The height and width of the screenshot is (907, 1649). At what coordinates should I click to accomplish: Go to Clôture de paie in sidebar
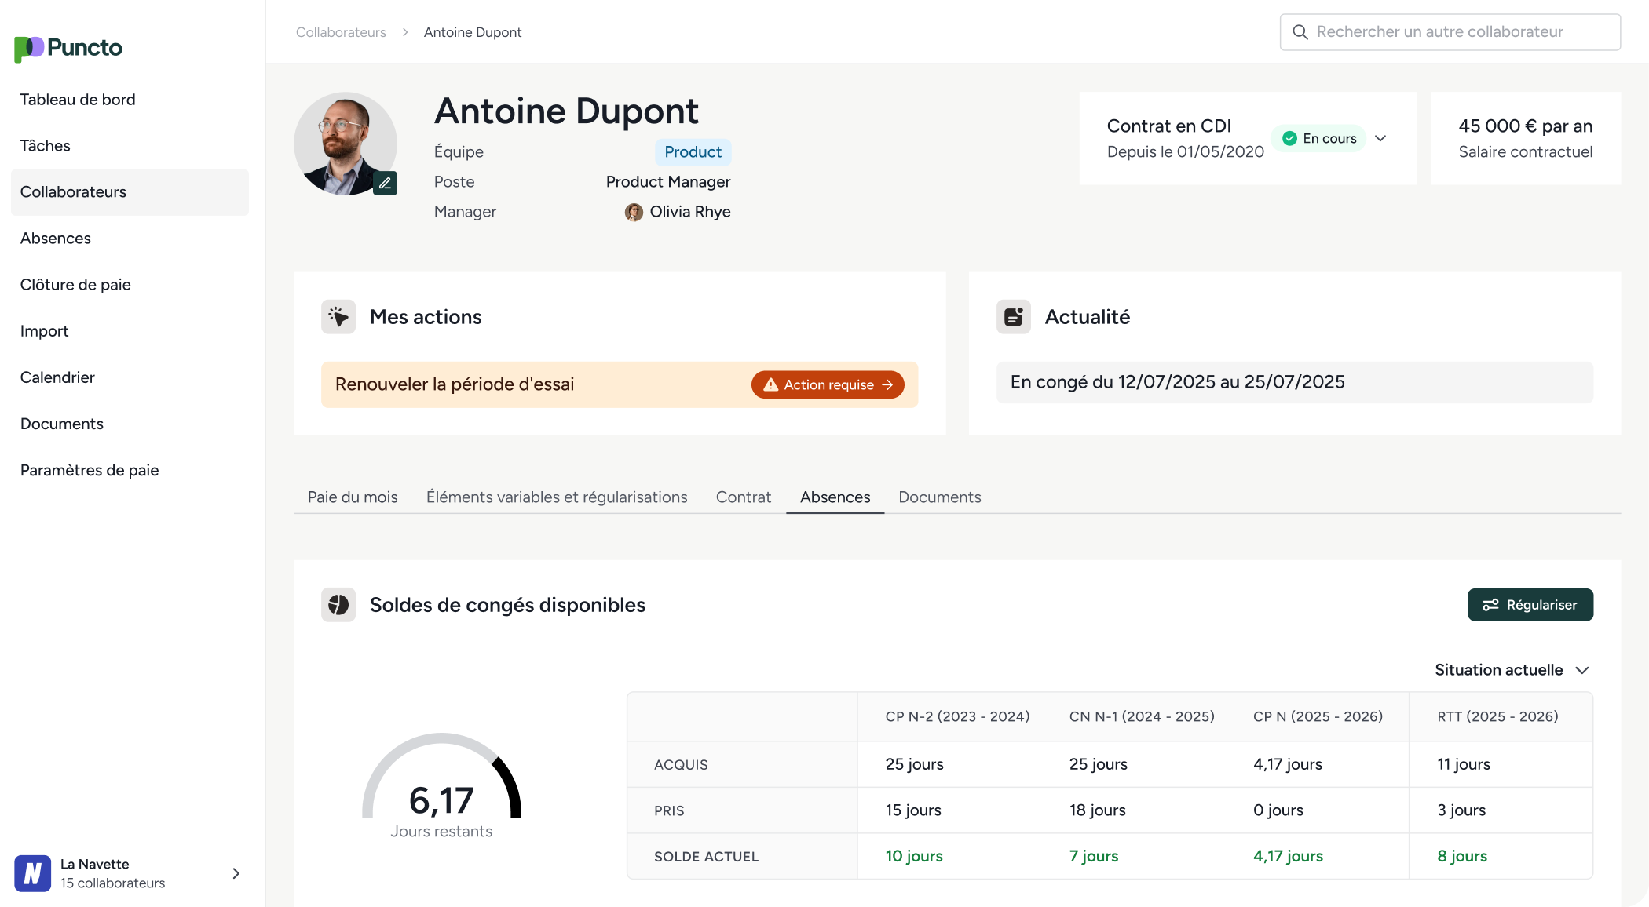click(x=75, y=285)
